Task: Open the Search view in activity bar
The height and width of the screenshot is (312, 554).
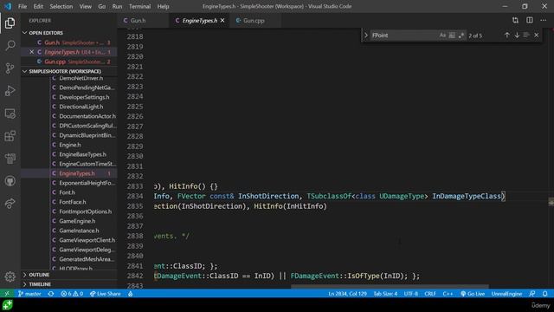Action: [x=10, y=45]
